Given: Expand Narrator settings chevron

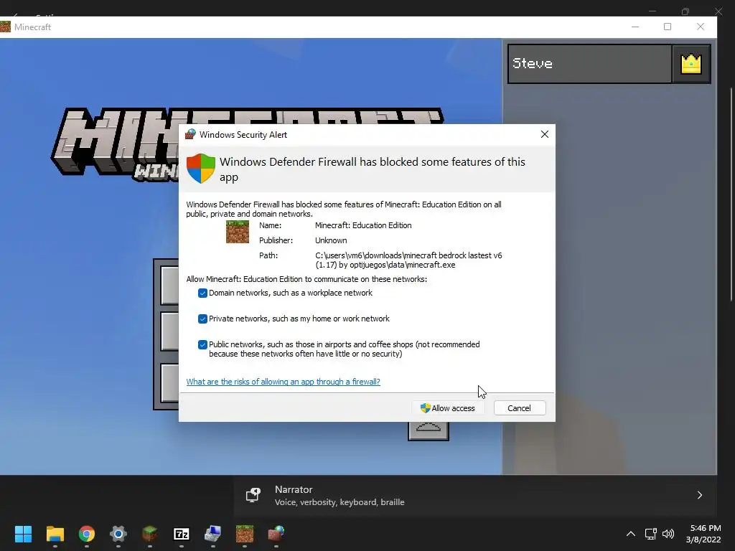Looking at the screenshot, I should click(699, 495).
